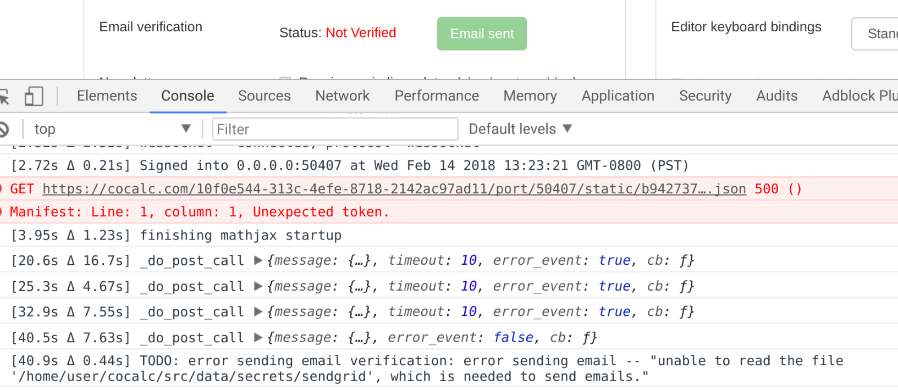Click the red error icon beside the GET 500 request
Image resolution: width=898 pixels, height=390 pixels.
pyautogui.click(x=2, y=188)
